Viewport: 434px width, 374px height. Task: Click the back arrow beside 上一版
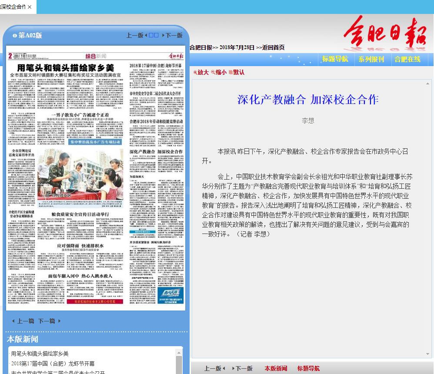coord(146,35)
